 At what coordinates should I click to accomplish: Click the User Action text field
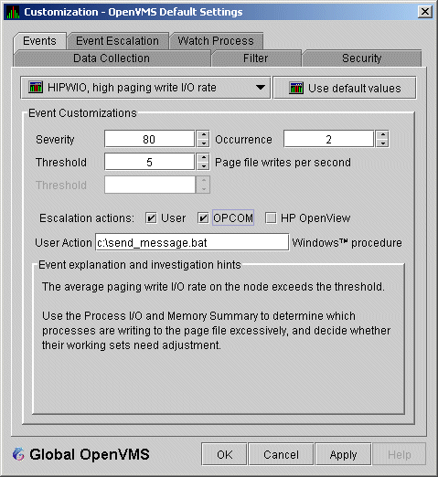pyautogui.click(x=192, y=242)
